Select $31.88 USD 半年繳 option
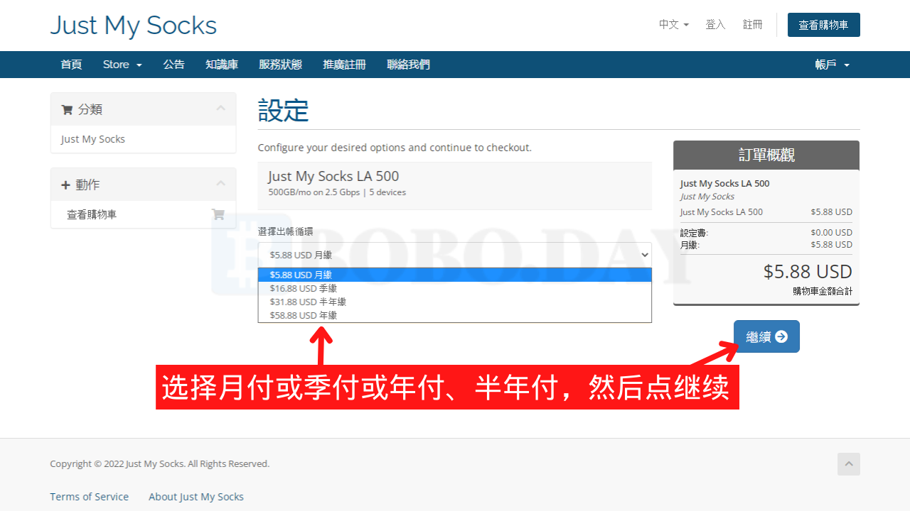 pyautogui.click(x=455, y=302)
